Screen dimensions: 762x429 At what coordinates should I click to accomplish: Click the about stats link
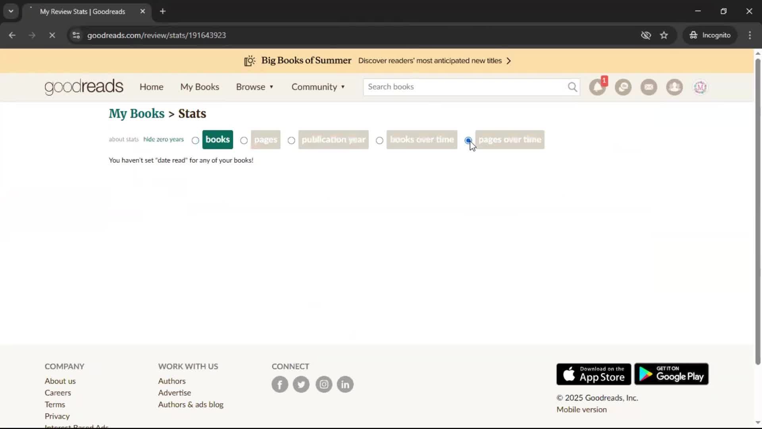click(x=124, y=139)
